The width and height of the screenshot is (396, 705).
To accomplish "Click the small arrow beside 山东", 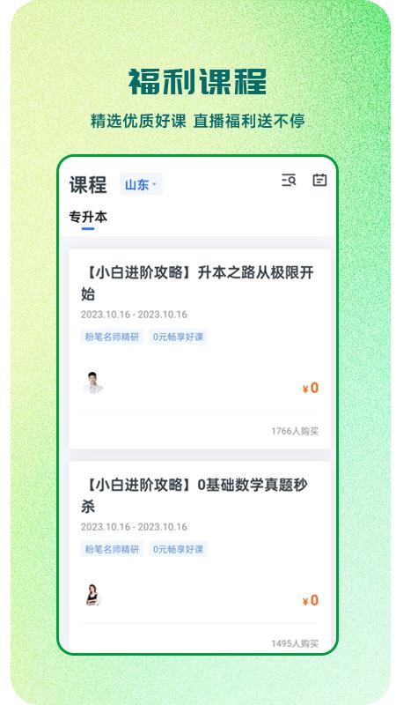I will click(x=154, y=184).
